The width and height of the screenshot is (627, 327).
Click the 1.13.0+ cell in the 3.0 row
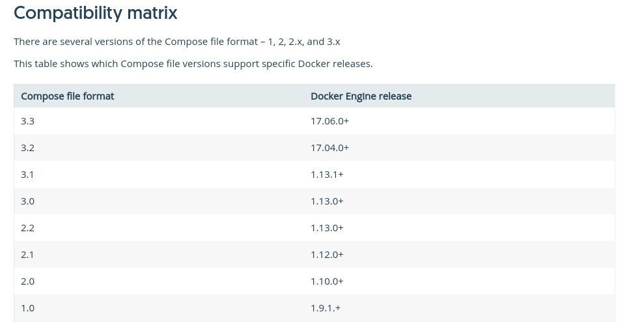[x=327, y=201]
